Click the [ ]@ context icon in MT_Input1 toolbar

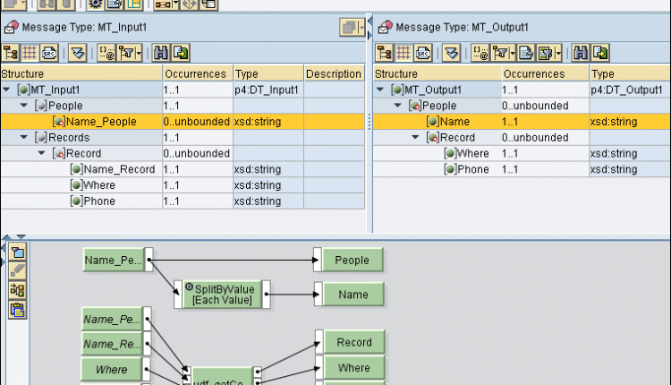tap(106, 53)
